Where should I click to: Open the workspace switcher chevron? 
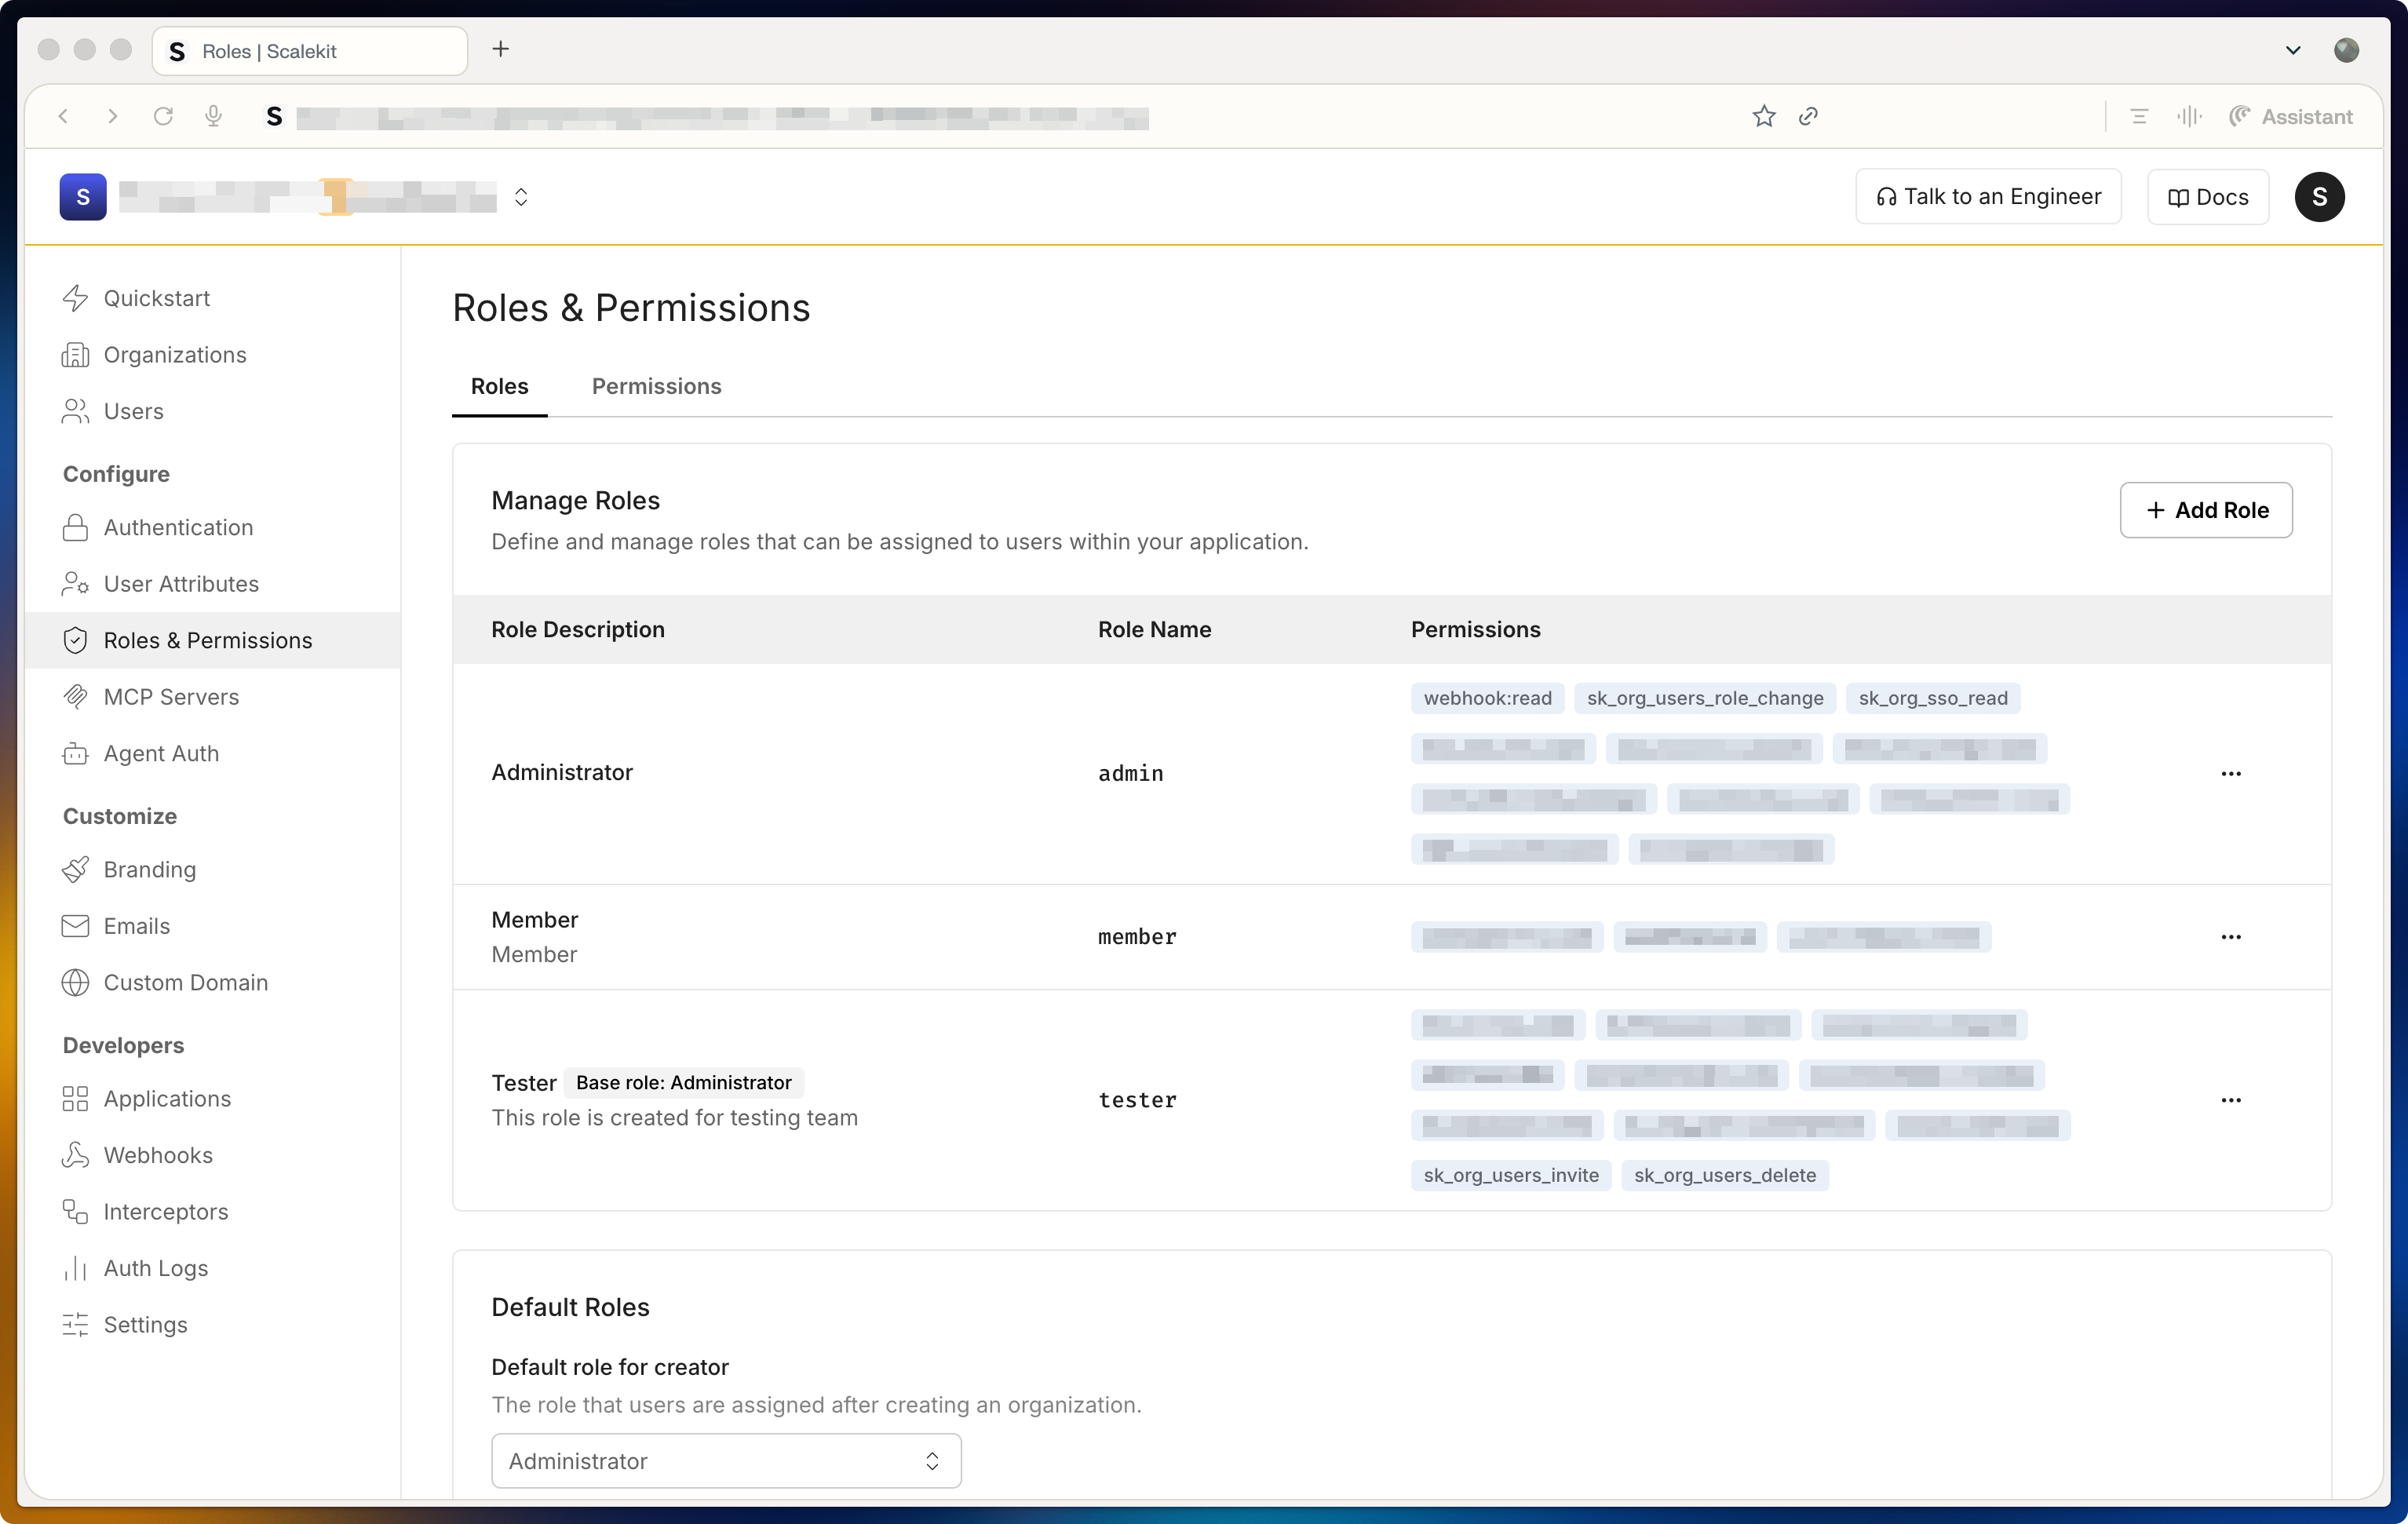click(x=521, y=196)
